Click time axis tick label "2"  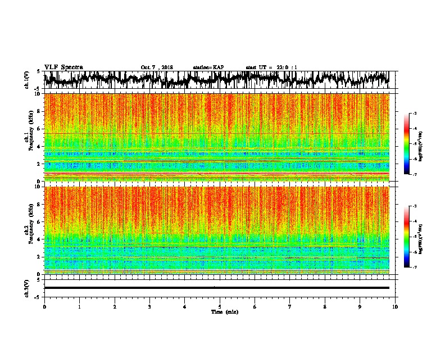point(115,307)
